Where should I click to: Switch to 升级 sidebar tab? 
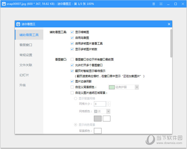point(29,85)
